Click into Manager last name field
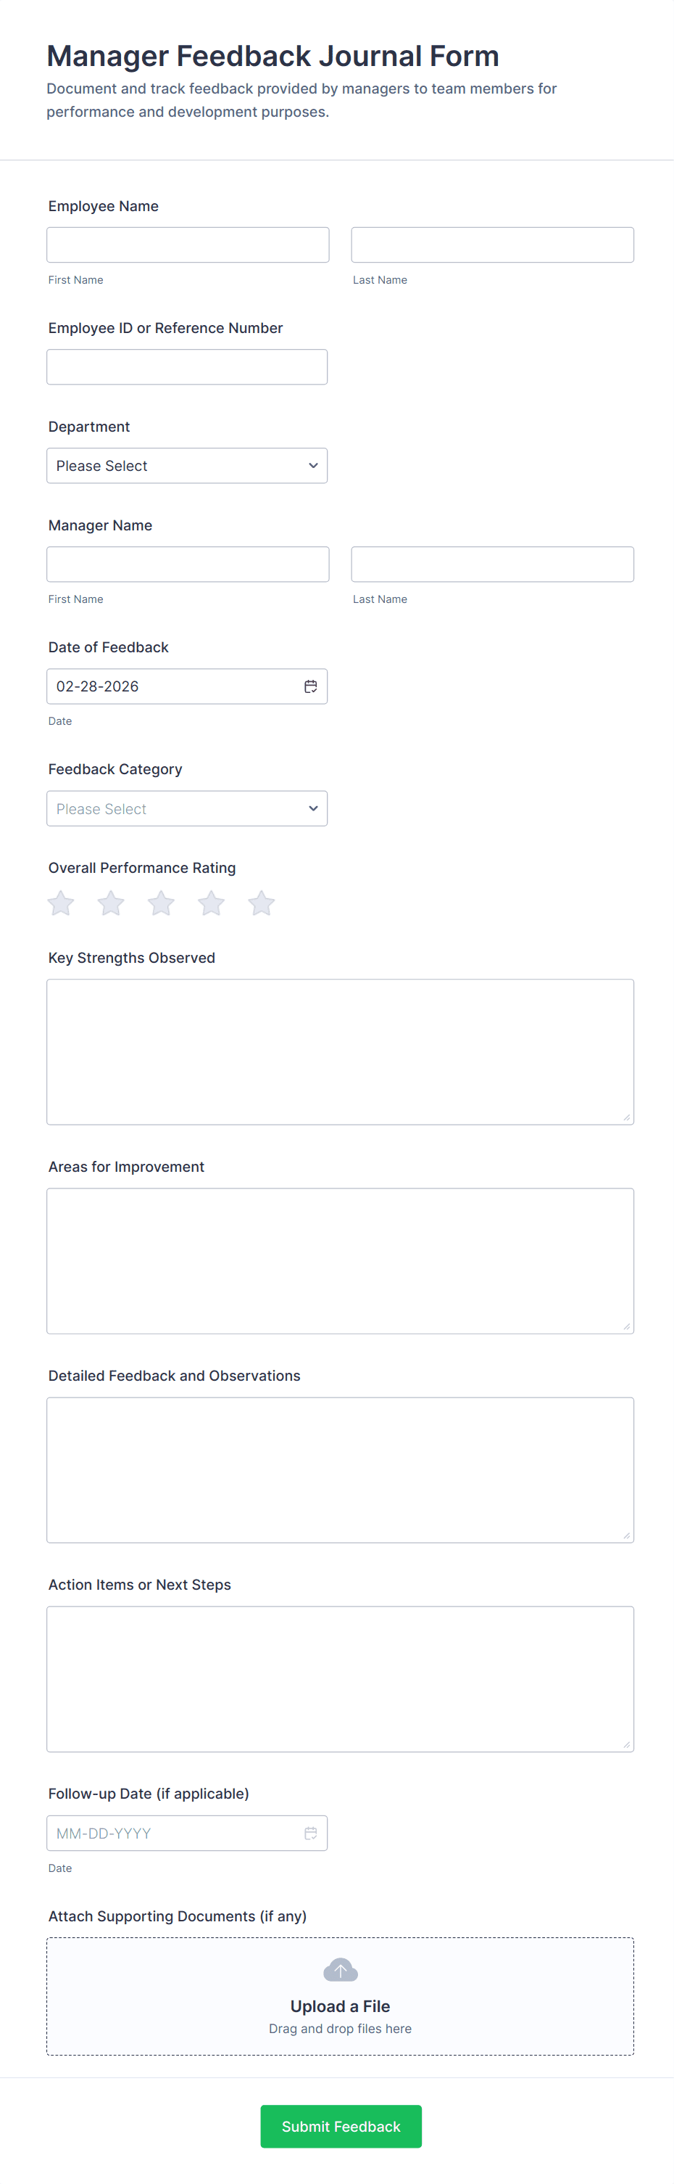This screenshot has height=2184, width=674. pyautogui.click(x=492, y=565)
